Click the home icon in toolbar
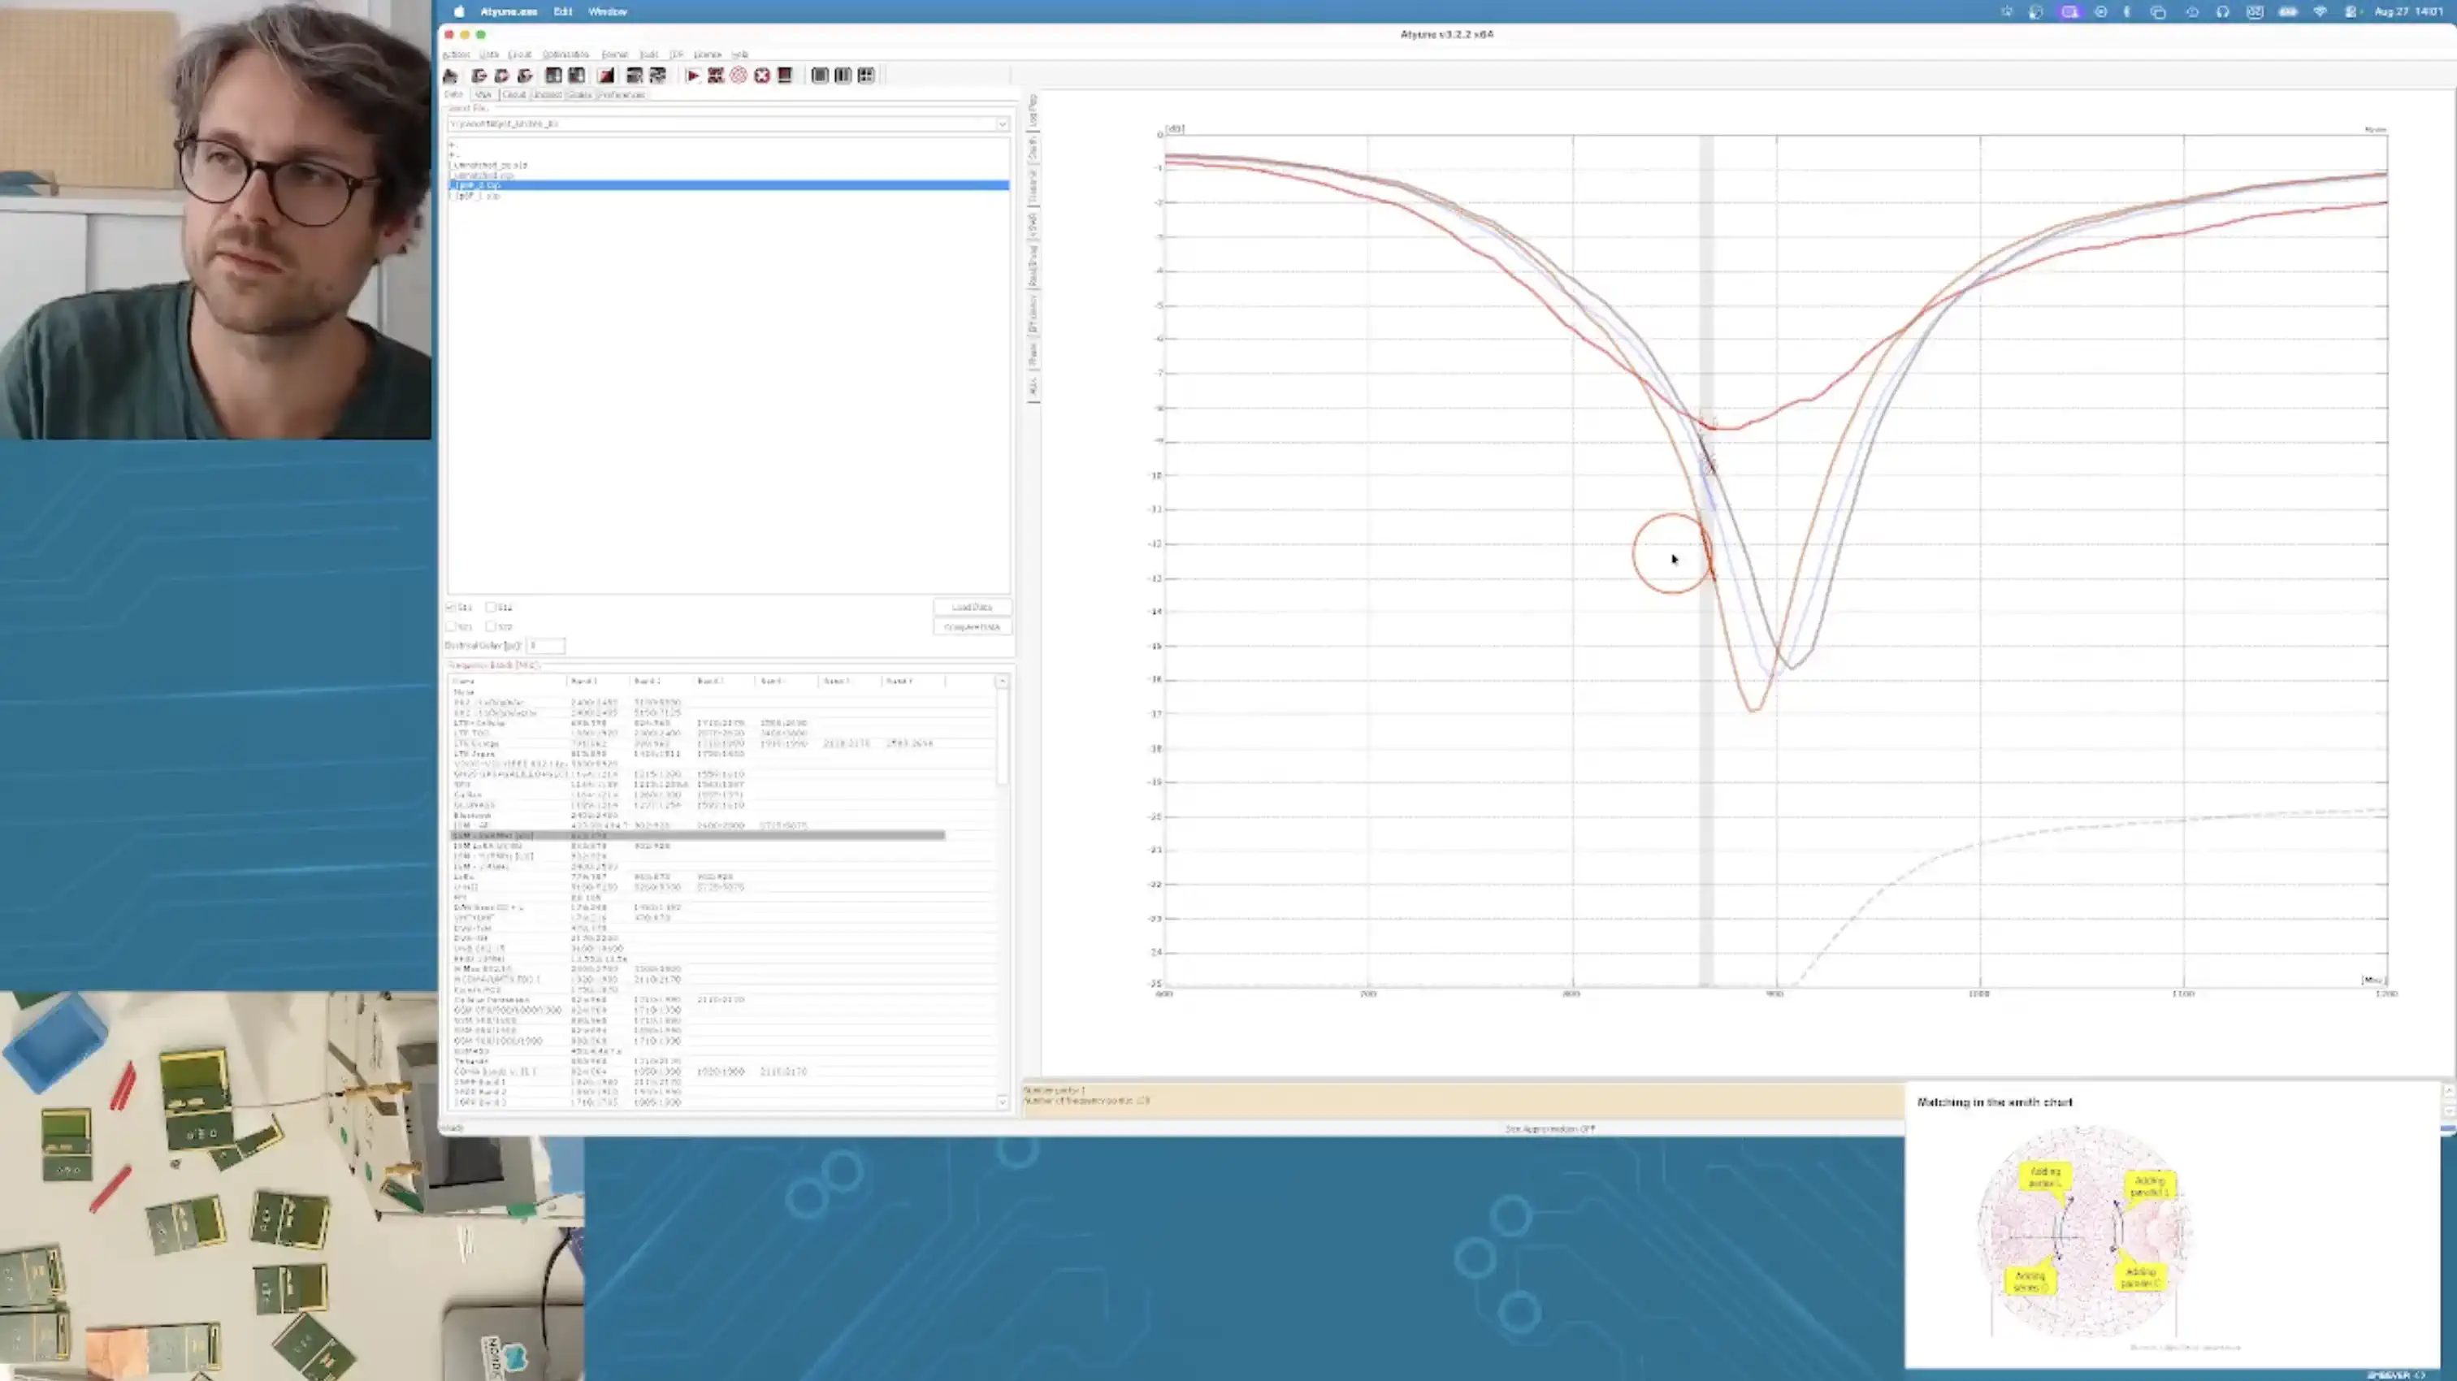This screenshot has height=1381, width=2457. click(x=450, y=76)
